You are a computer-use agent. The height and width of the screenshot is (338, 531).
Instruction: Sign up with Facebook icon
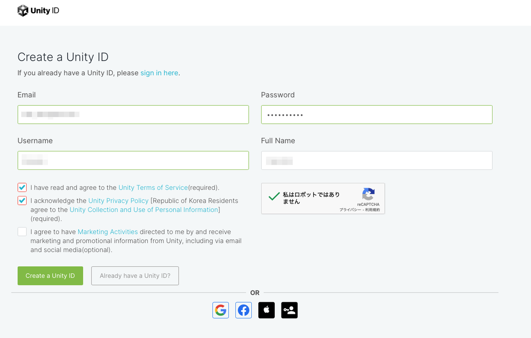click(x=243, y=310)
